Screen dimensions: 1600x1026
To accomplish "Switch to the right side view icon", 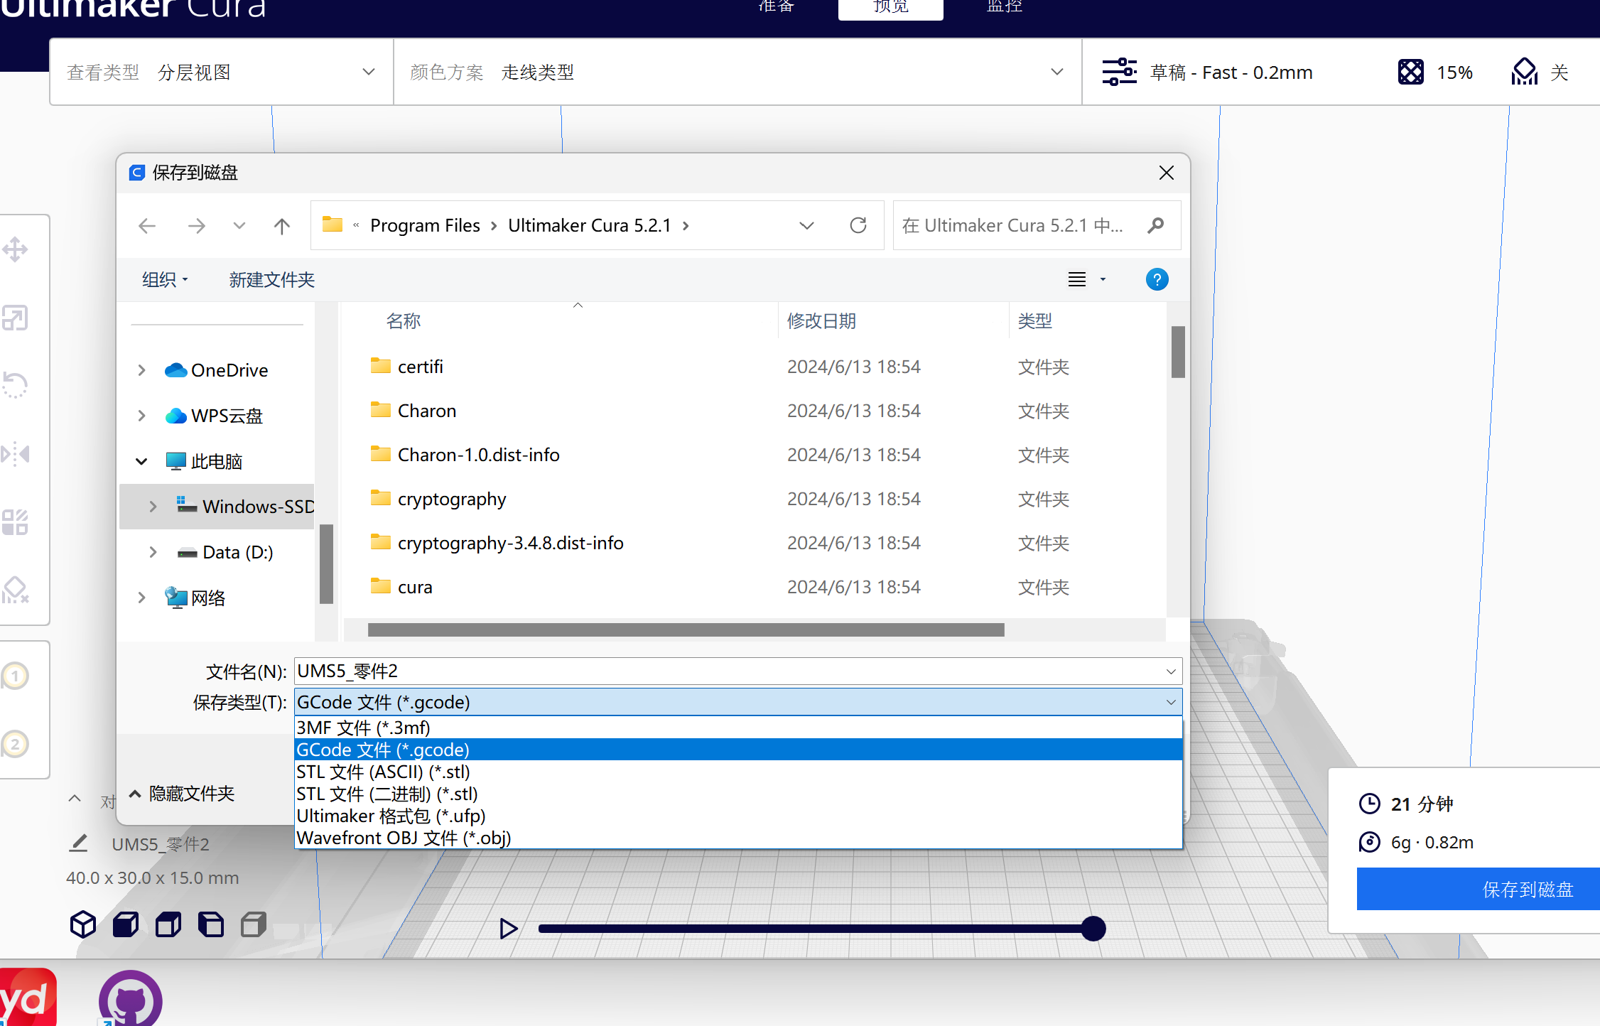I will pos(254,924).
